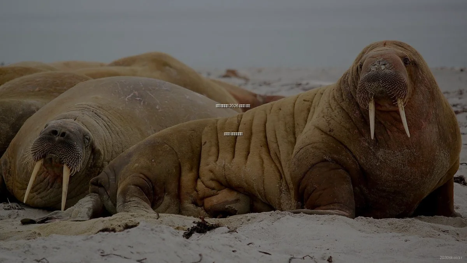Click the left walrus's longer left-side tusk

tap(33, 180)
